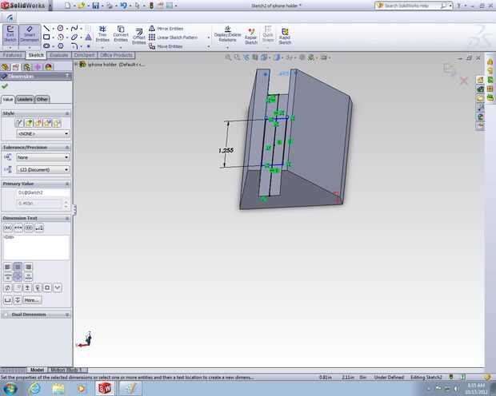
Task: Click Linear Sketch Pattern
Action: pyautogui.click(x=173, y=38)
